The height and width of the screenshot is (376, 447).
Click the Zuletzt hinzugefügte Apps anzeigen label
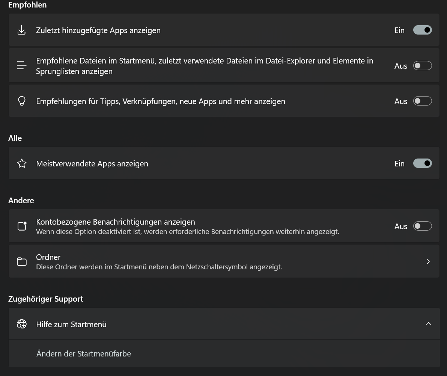point(98,30)
